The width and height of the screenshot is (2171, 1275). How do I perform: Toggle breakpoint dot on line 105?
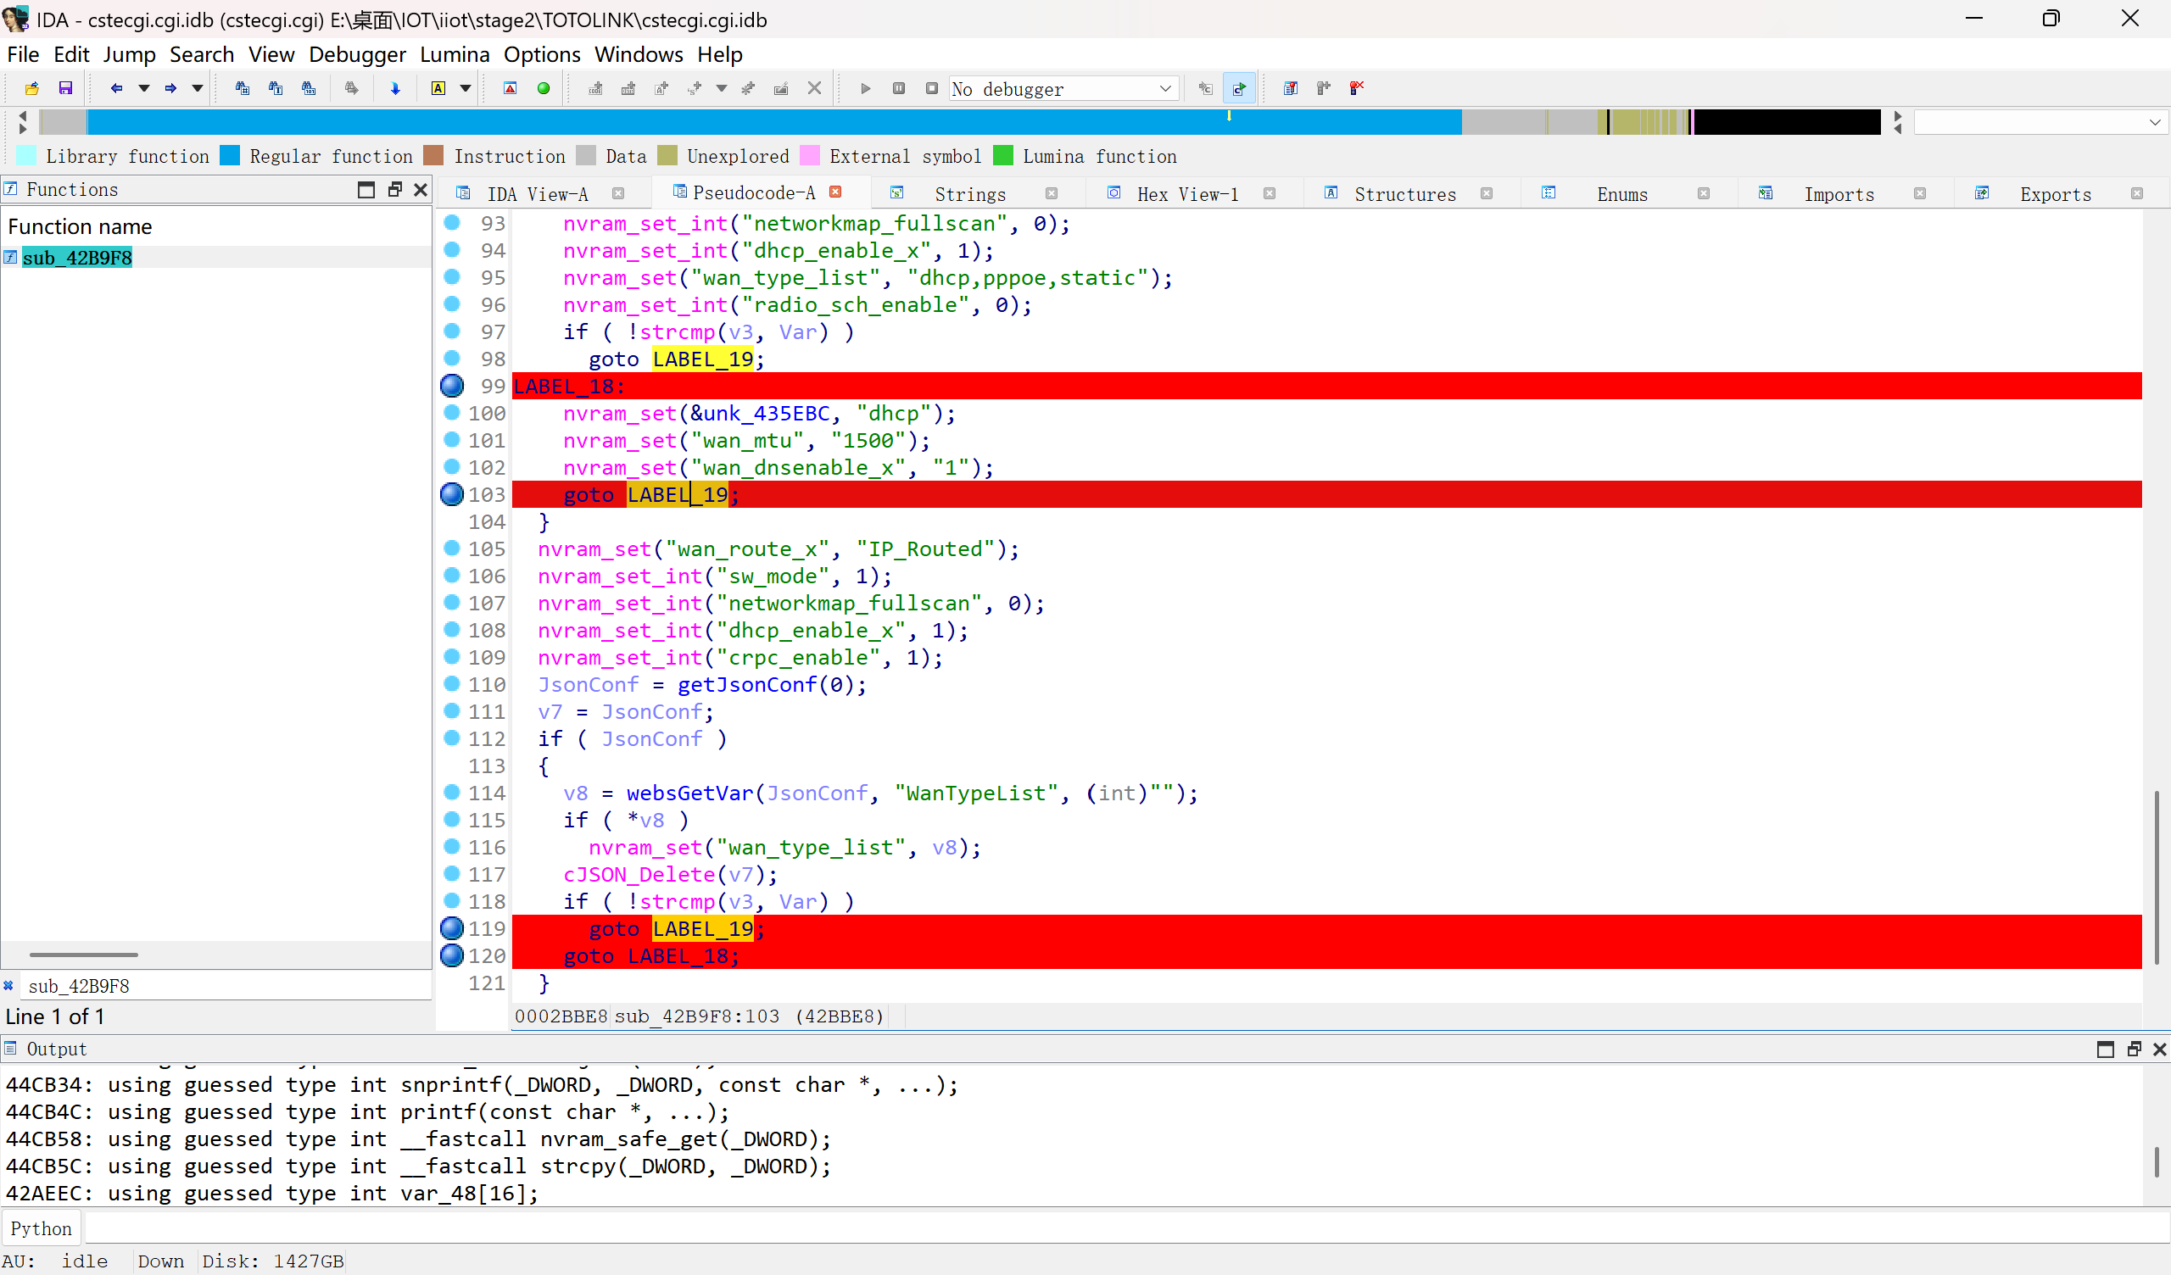click(452, 548)
